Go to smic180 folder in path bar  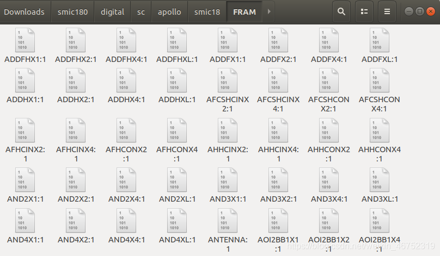tap(72, 12)
